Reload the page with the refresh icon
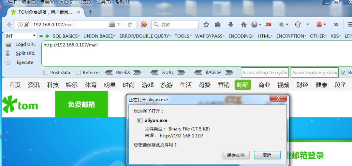Image resolution: width=352 pixels, height=166 pixels. pyautogui.click(x=129, y=25)
